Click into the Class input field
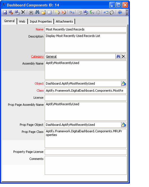149x187 pixels. coord(86,91)
